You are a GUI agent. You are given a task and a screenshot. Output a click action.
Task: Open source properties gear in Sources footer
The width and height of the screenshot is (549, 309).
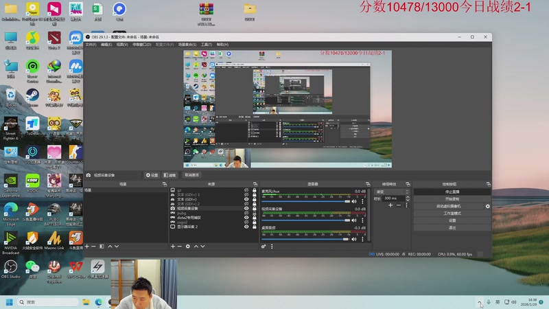187,247
